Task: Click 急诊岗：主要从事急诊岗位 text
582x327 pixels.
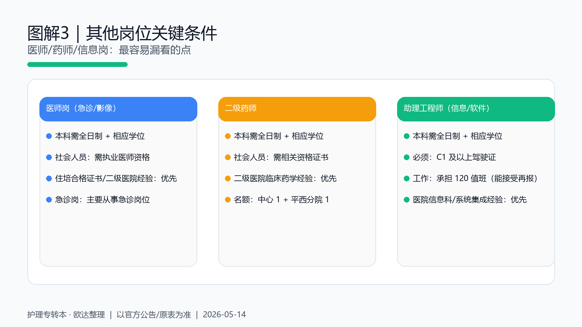Action: click(x=102, y=200)
